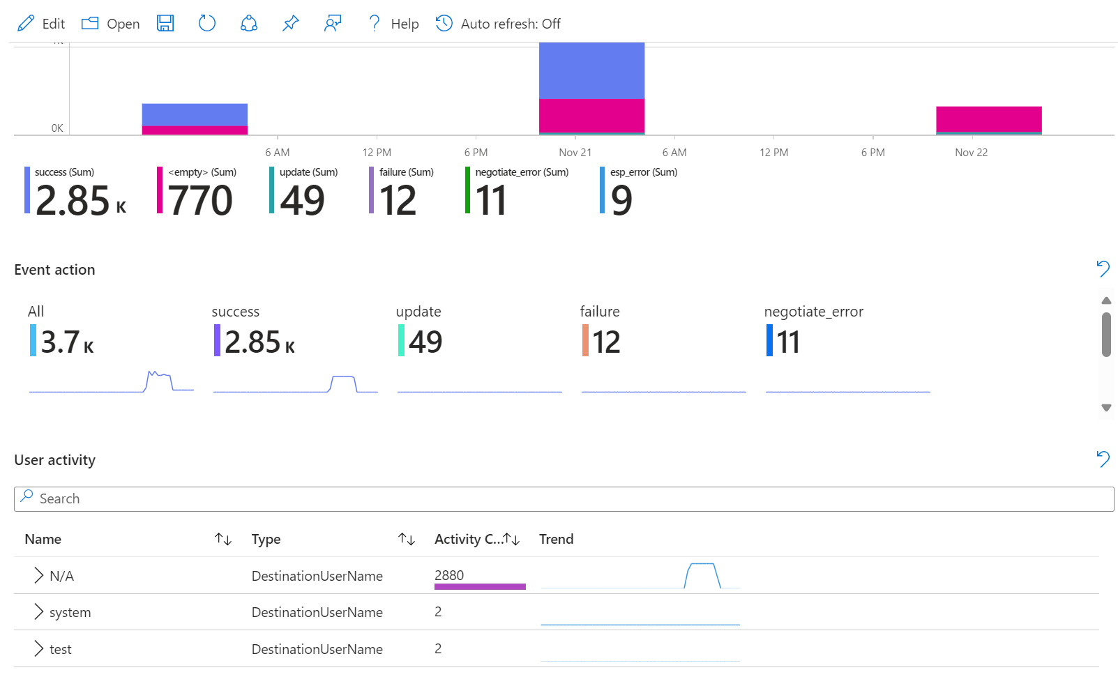Expand the N/A user row
The width and height of the screenshot is (1118, 693).
pos(38,575)
